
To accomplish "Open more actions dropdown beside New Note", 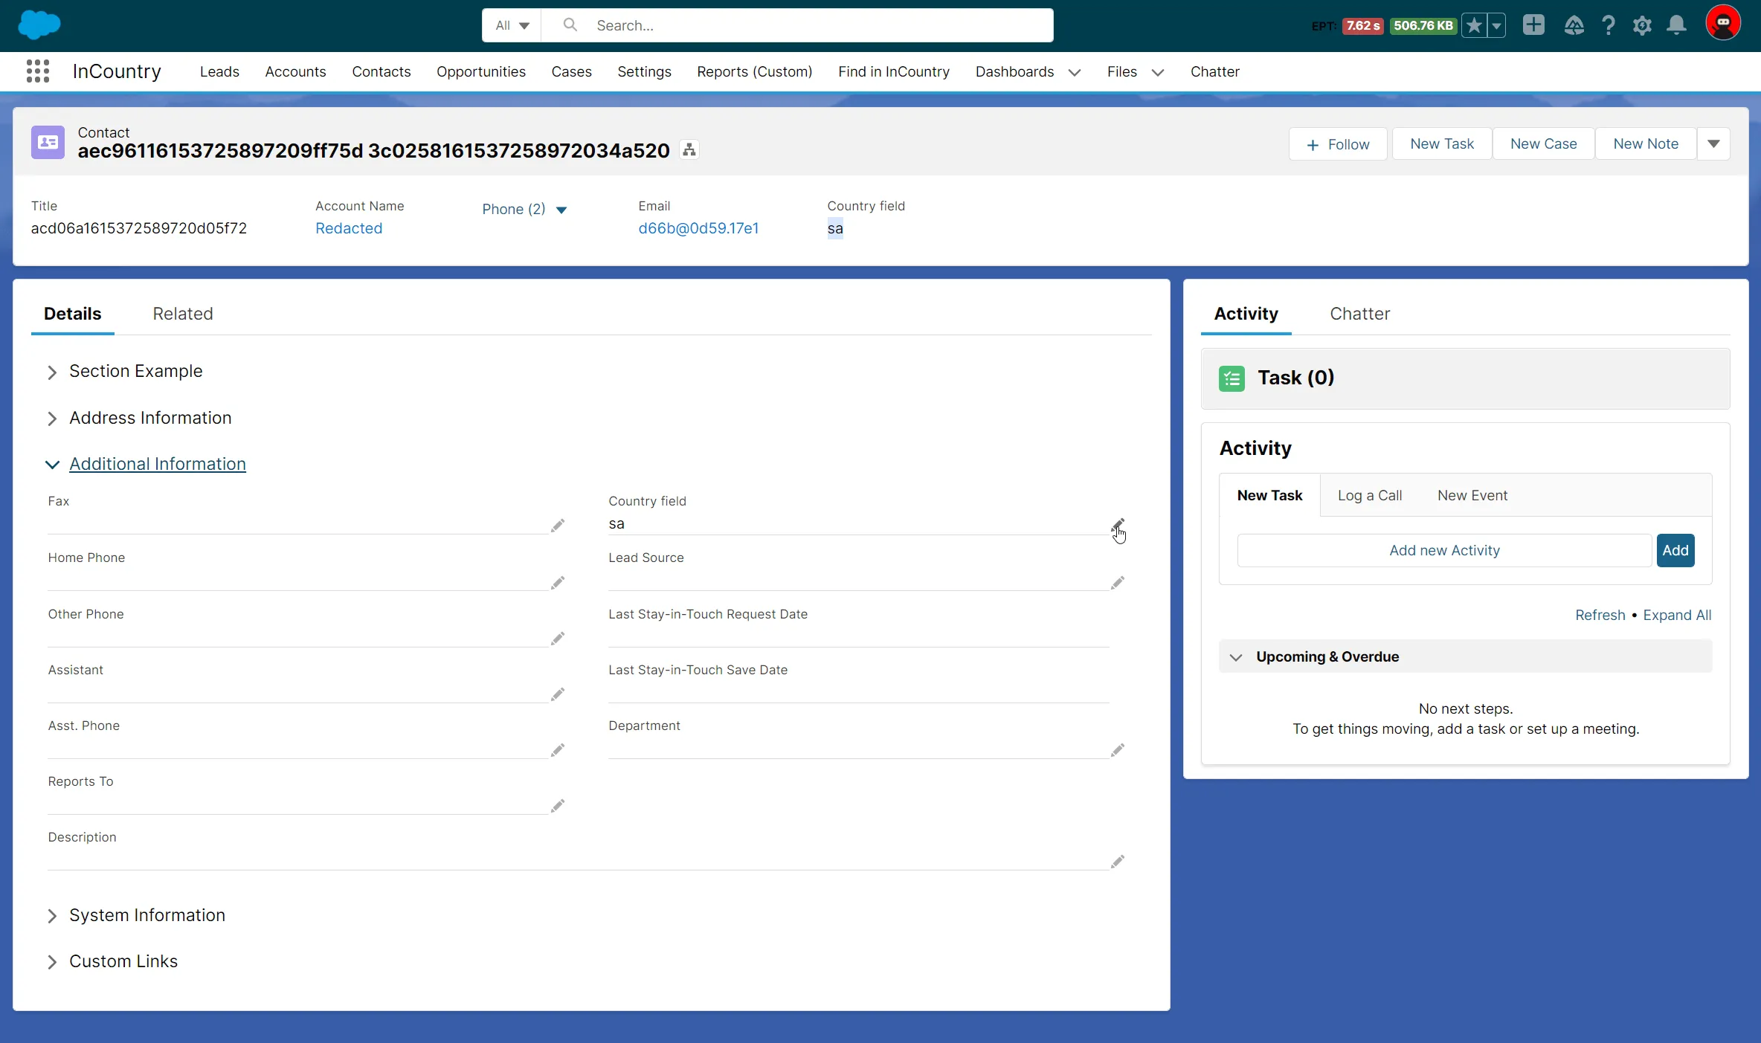I will (x=1713, y=144).
